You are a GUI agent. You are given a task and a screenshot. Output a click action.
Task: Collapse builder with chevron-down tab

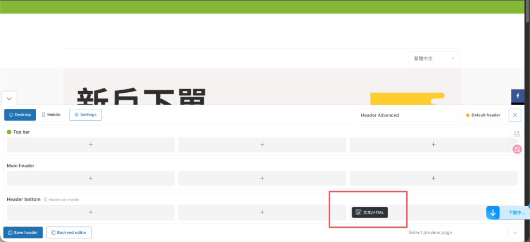pyautogui.click(x=9, y=99)
